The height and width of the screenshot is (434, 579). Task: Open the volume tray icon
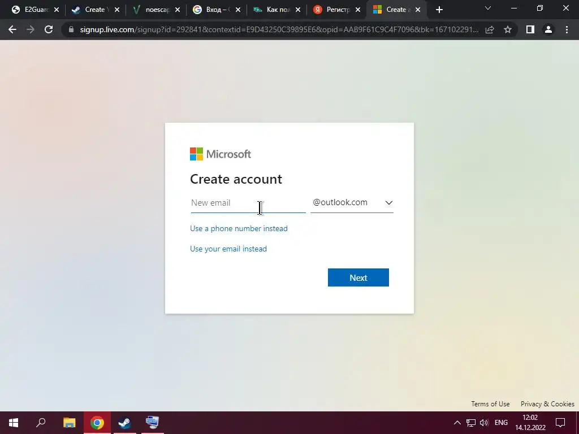[484, 423]
